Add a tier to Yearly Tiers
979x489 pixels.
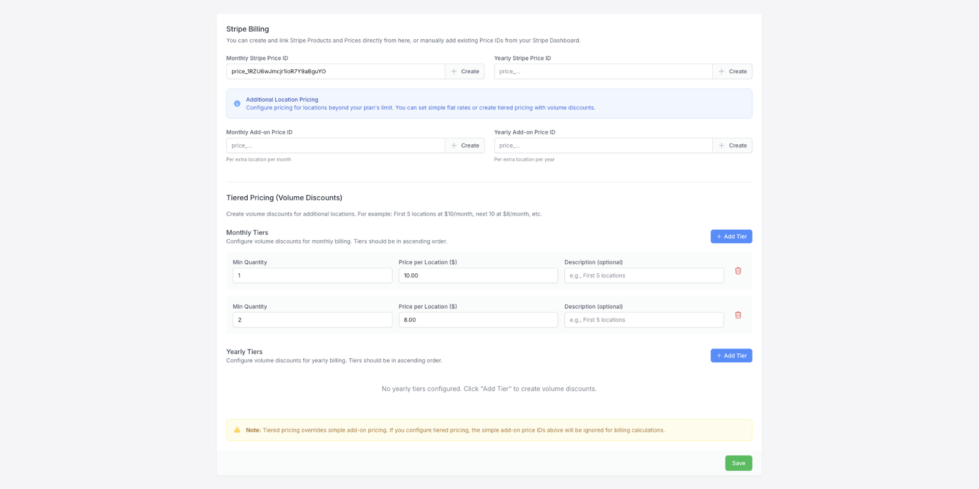731,356
